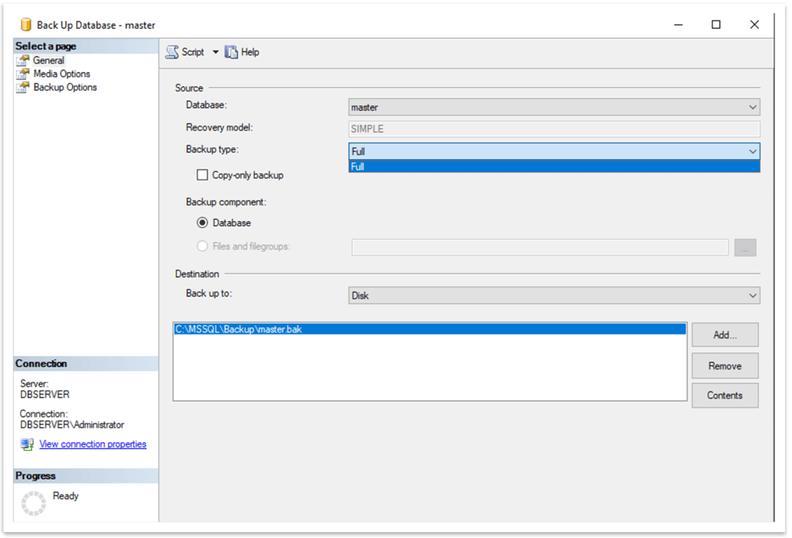The height and width of the screenshot is (538, 792).
Task: Click the database icon in title bar
Action: [25, 25]
